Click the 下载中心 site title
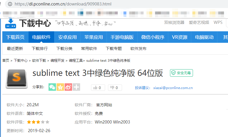Screen dimensions: 228x137 35,23
